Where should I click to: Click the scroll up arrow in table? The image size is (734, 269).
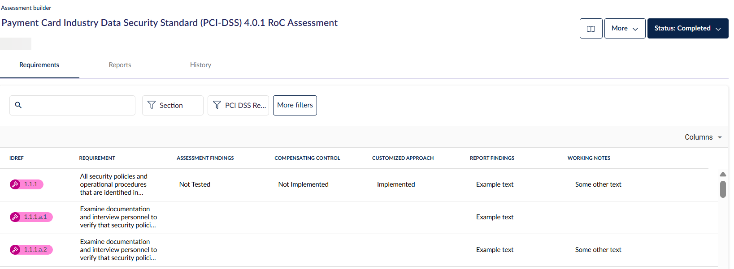(722, 174)
